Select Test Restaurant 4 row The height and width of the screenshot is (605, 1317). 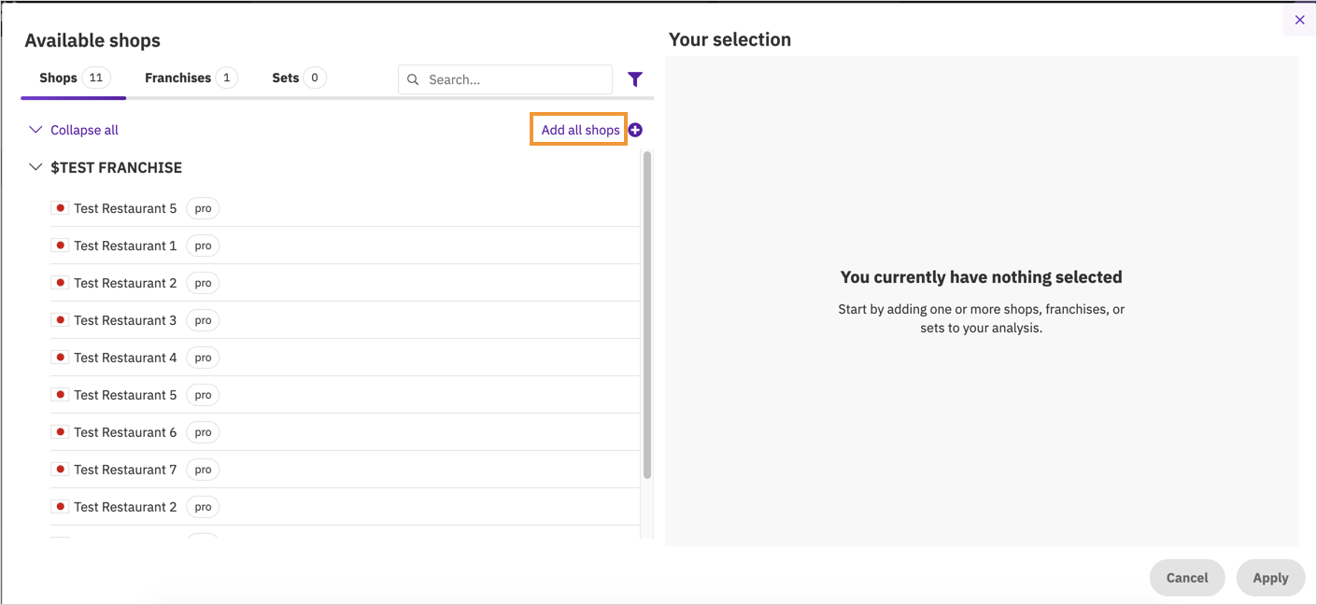click(x=345, y=358)
